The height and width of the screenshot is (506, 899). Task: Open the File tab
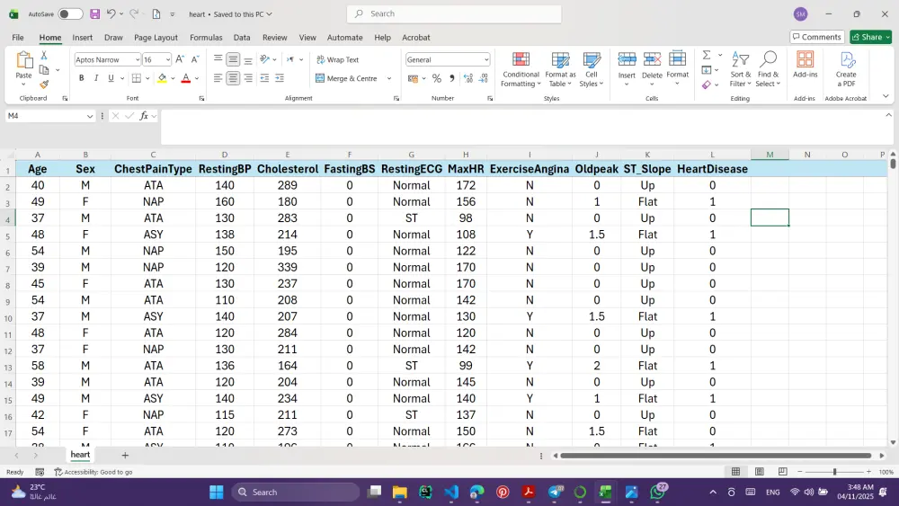click(18, 37)
